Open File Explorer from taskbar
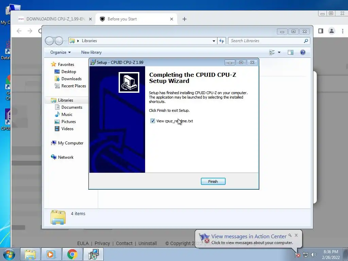348x261 pixels. click(30, 254)
